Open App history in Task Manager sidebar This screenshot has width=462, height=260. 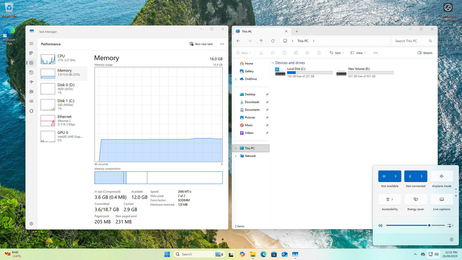click(x=31, y=73)
